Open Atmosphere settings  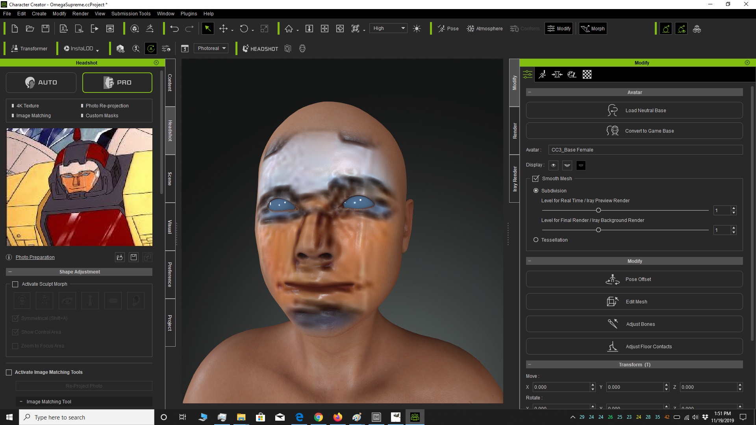click(484, 28)
